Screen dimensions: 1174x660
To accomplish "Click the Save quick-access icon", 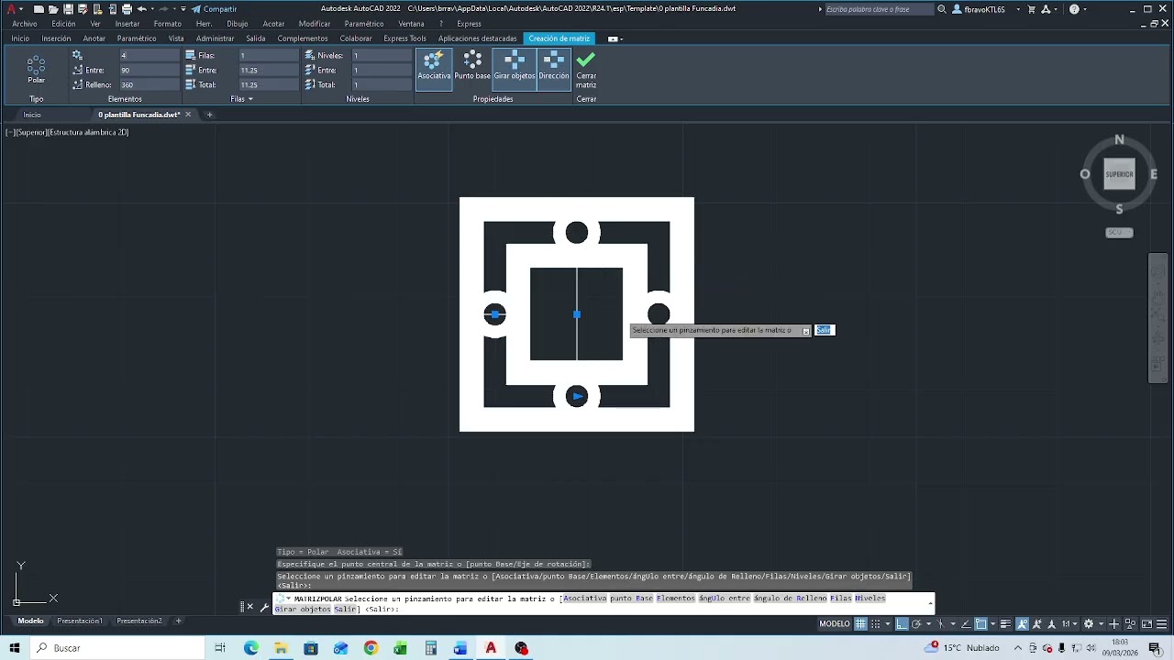I will tap(68, 9).
